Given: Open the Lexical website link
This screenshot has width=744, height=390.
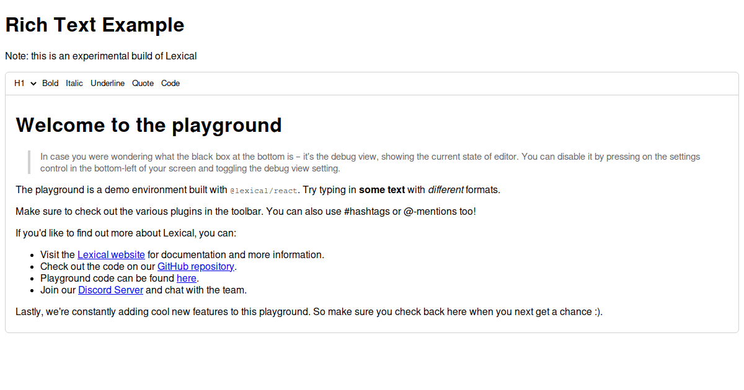Looking at the screenshot, I should click(111, 254).
